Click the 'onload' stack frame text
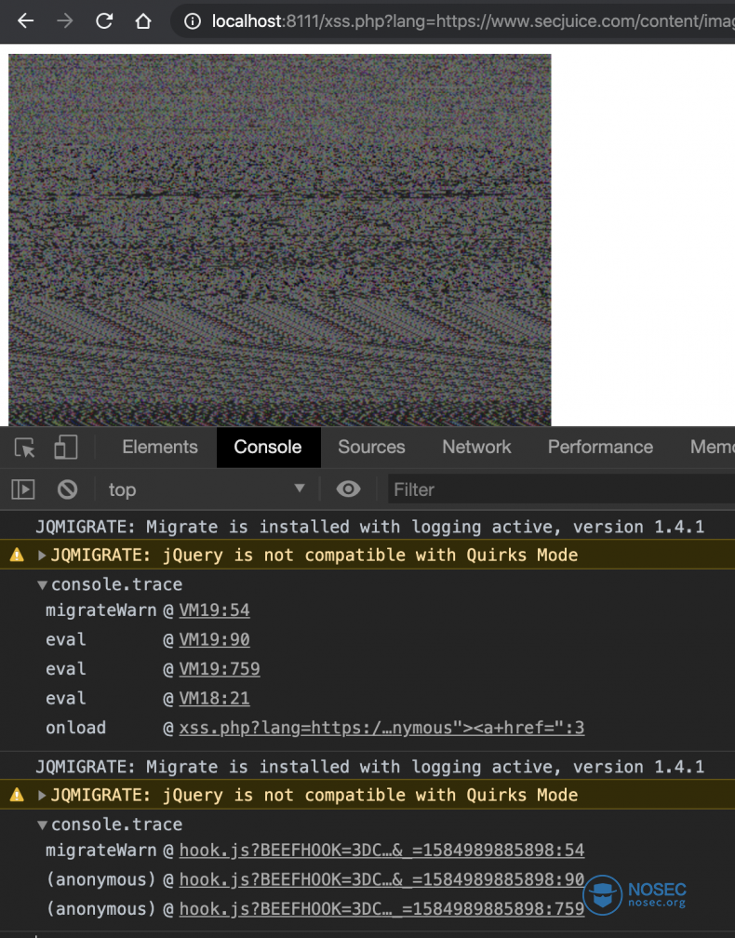Image resolution: width=735 pixels, height=938 pixels. (76, 728)
